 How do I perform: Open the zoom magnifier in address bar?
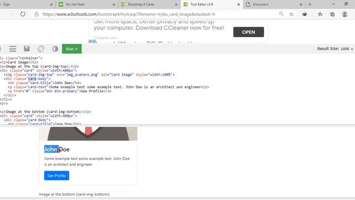point(281,14)
